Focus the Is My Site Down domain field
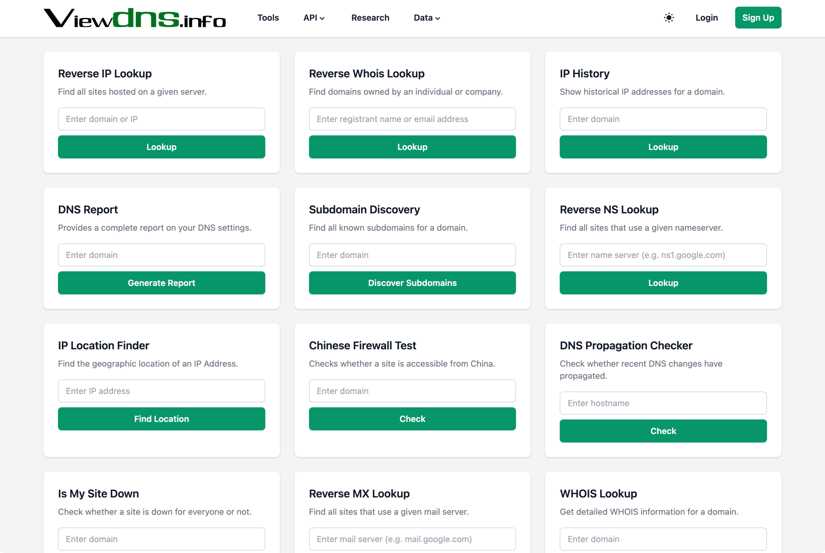The width and height of the screenshot is (825, 553). point(161,539)
